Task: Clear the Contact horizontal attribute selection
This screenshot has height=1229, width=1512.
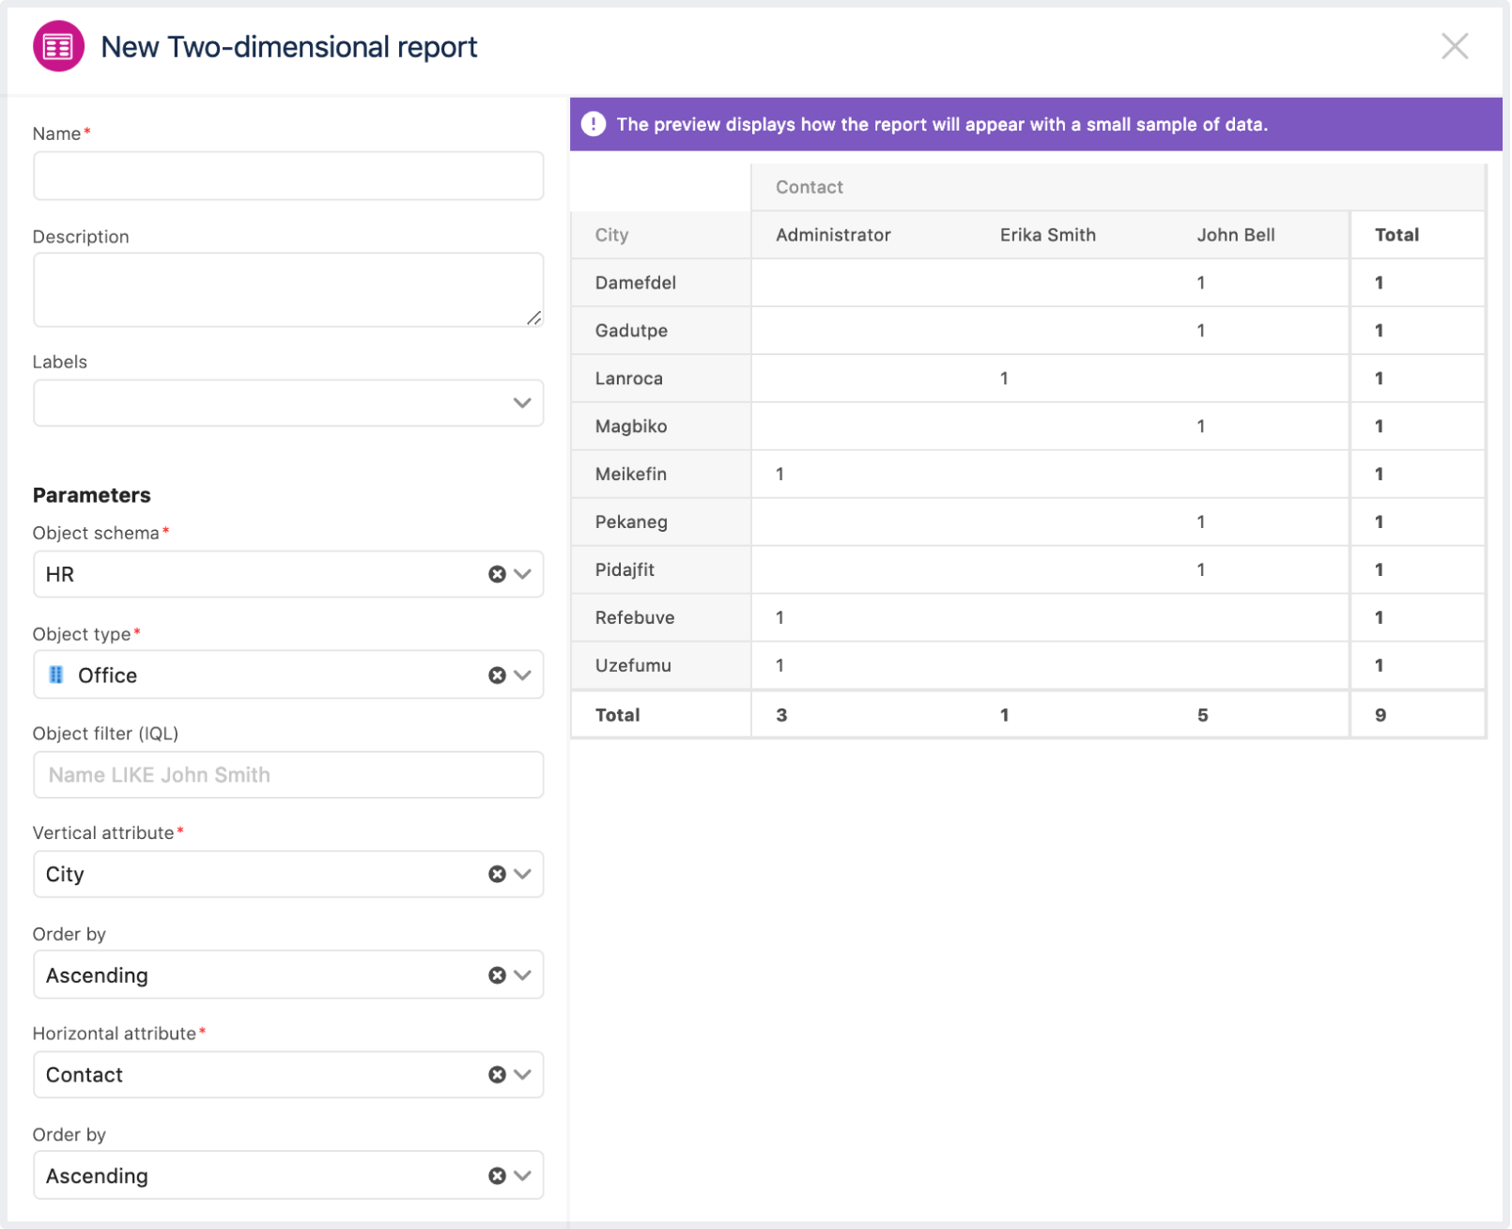Action: coord(497,1075)
